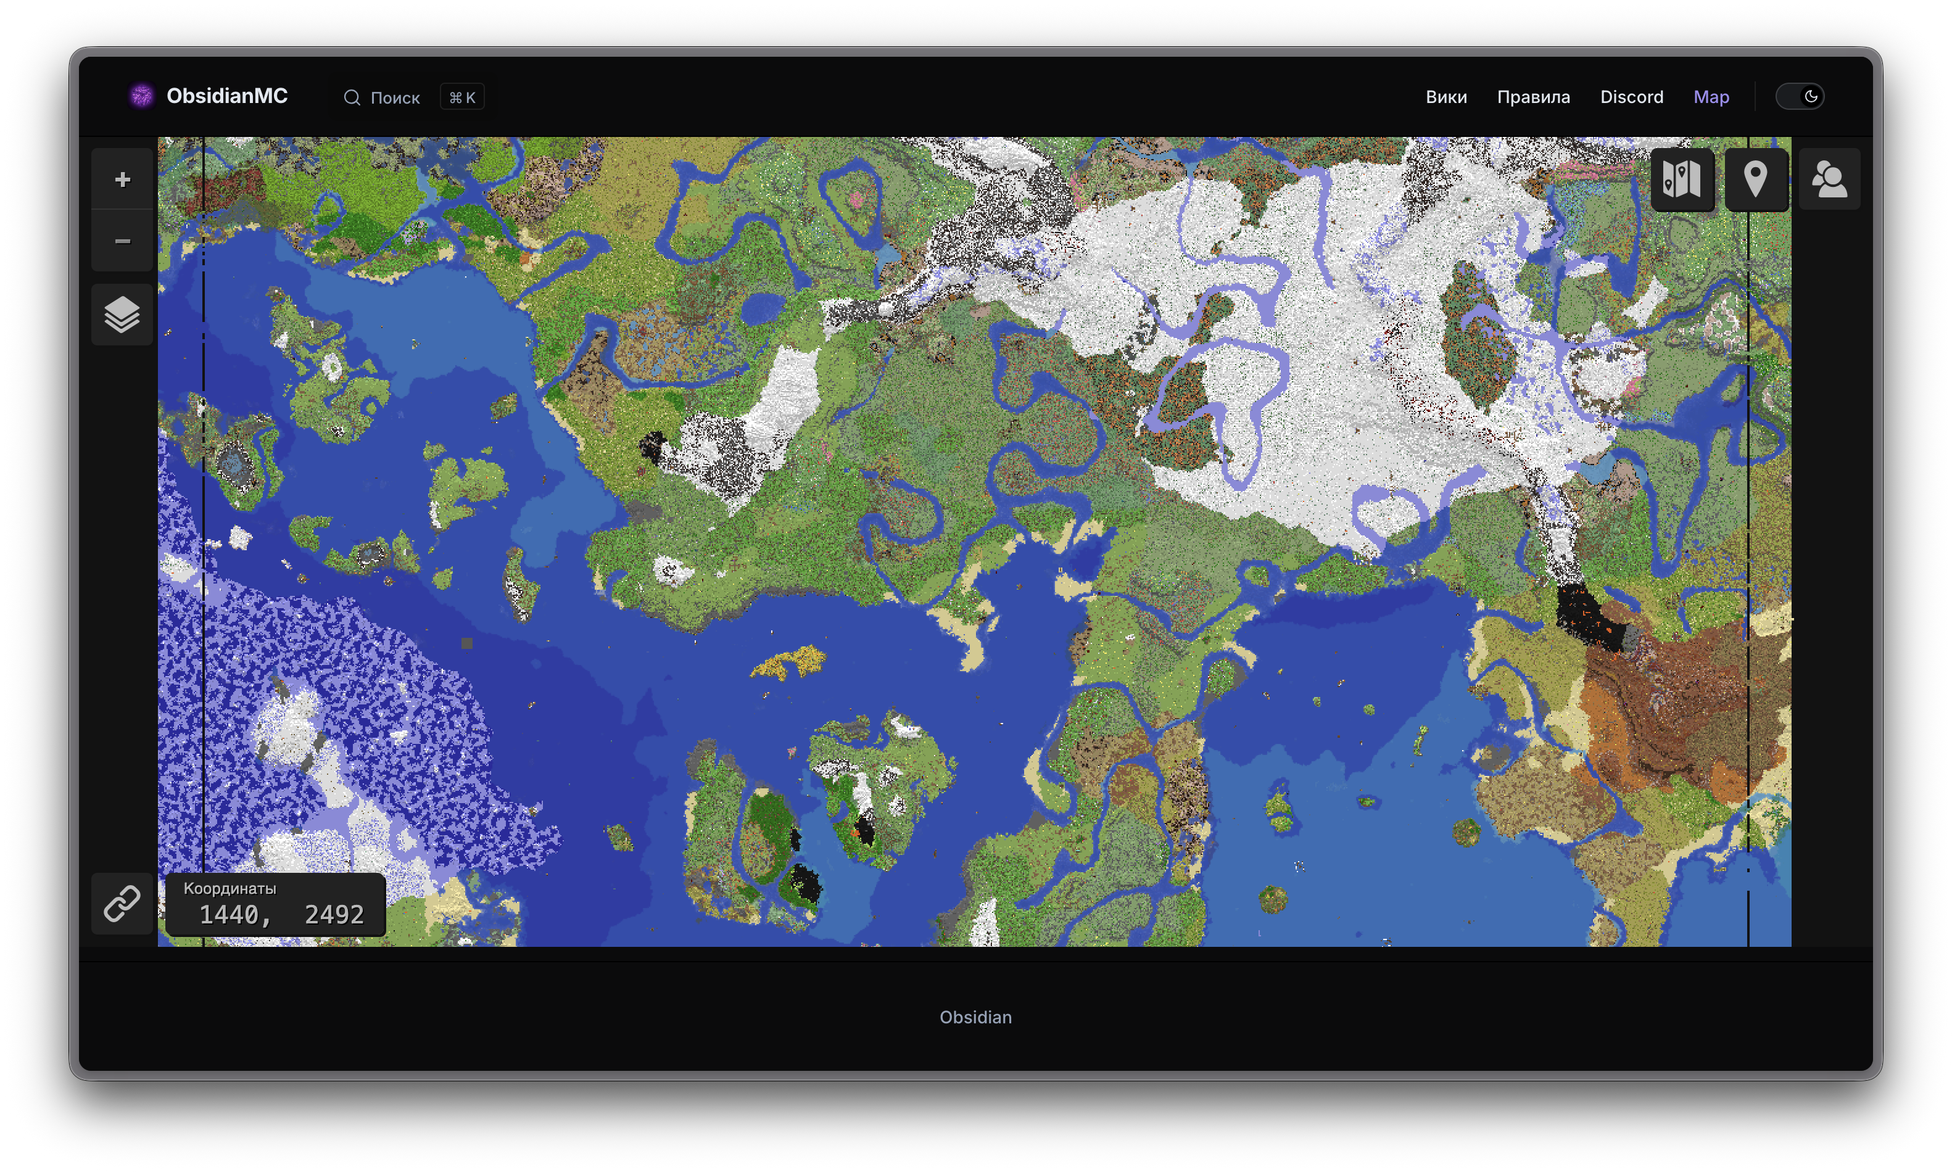Open the world maps list icon
This screenshot has width=1952, height=1172.
pyautogui.click(x=1682, y=180)
